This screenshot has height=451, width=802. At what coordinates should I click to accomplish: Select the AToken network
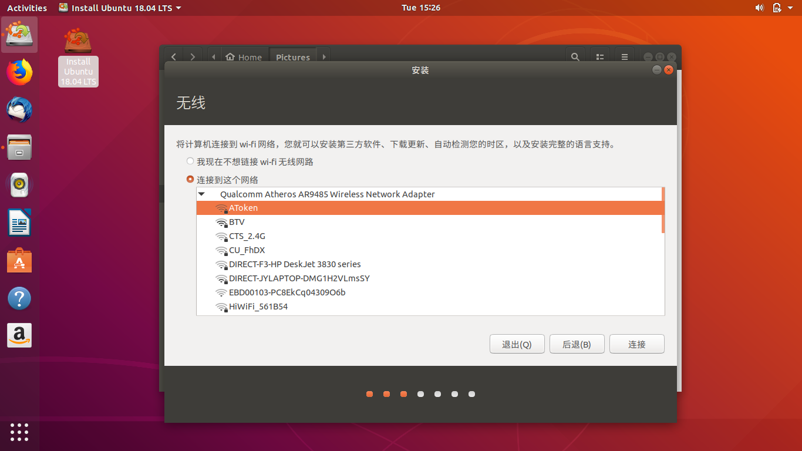(430, 208)
